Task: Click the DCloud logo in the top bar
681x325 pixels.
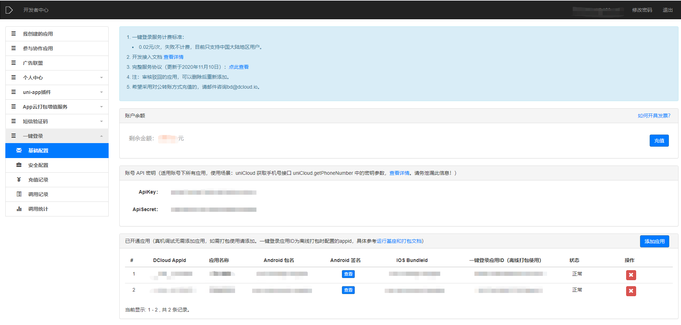Action: pyautogui.click(x=9, y=10)
